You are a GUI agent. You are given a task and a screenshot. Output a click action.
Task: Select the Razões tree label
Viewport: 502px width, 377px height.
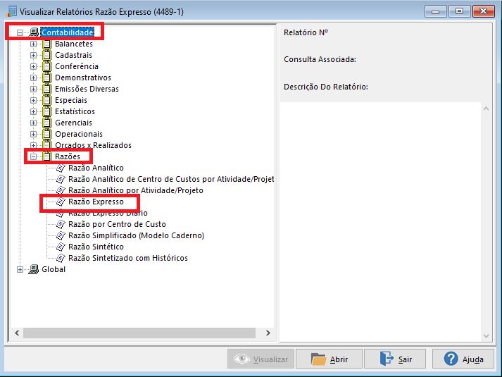coord(68,156)
